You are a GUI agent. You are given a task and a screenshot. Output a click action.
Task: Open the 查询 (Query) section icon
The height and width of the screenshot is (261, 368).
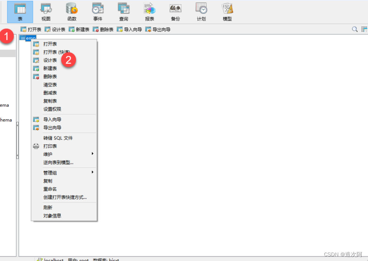(123, 12)
